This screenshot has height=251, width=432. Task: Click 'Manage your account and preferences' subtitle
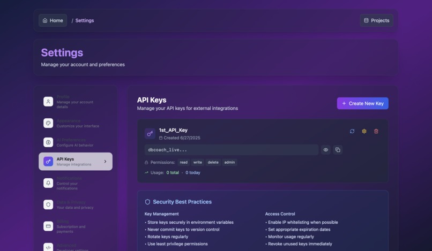(83, 64)
